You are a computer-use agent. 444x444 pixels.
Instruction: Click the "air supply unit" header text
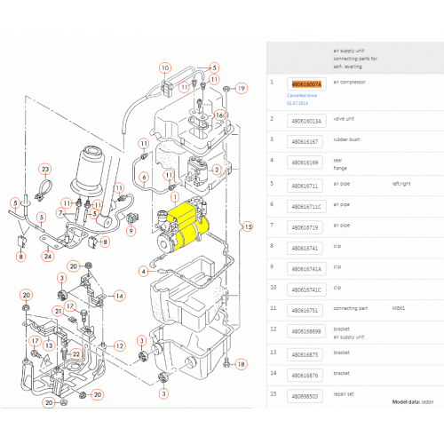349,51
